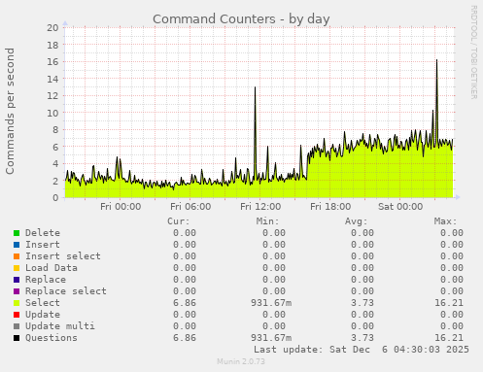
Task: Click the 'Fri 06:00' time axis label
Action: (x=190, y=207)
